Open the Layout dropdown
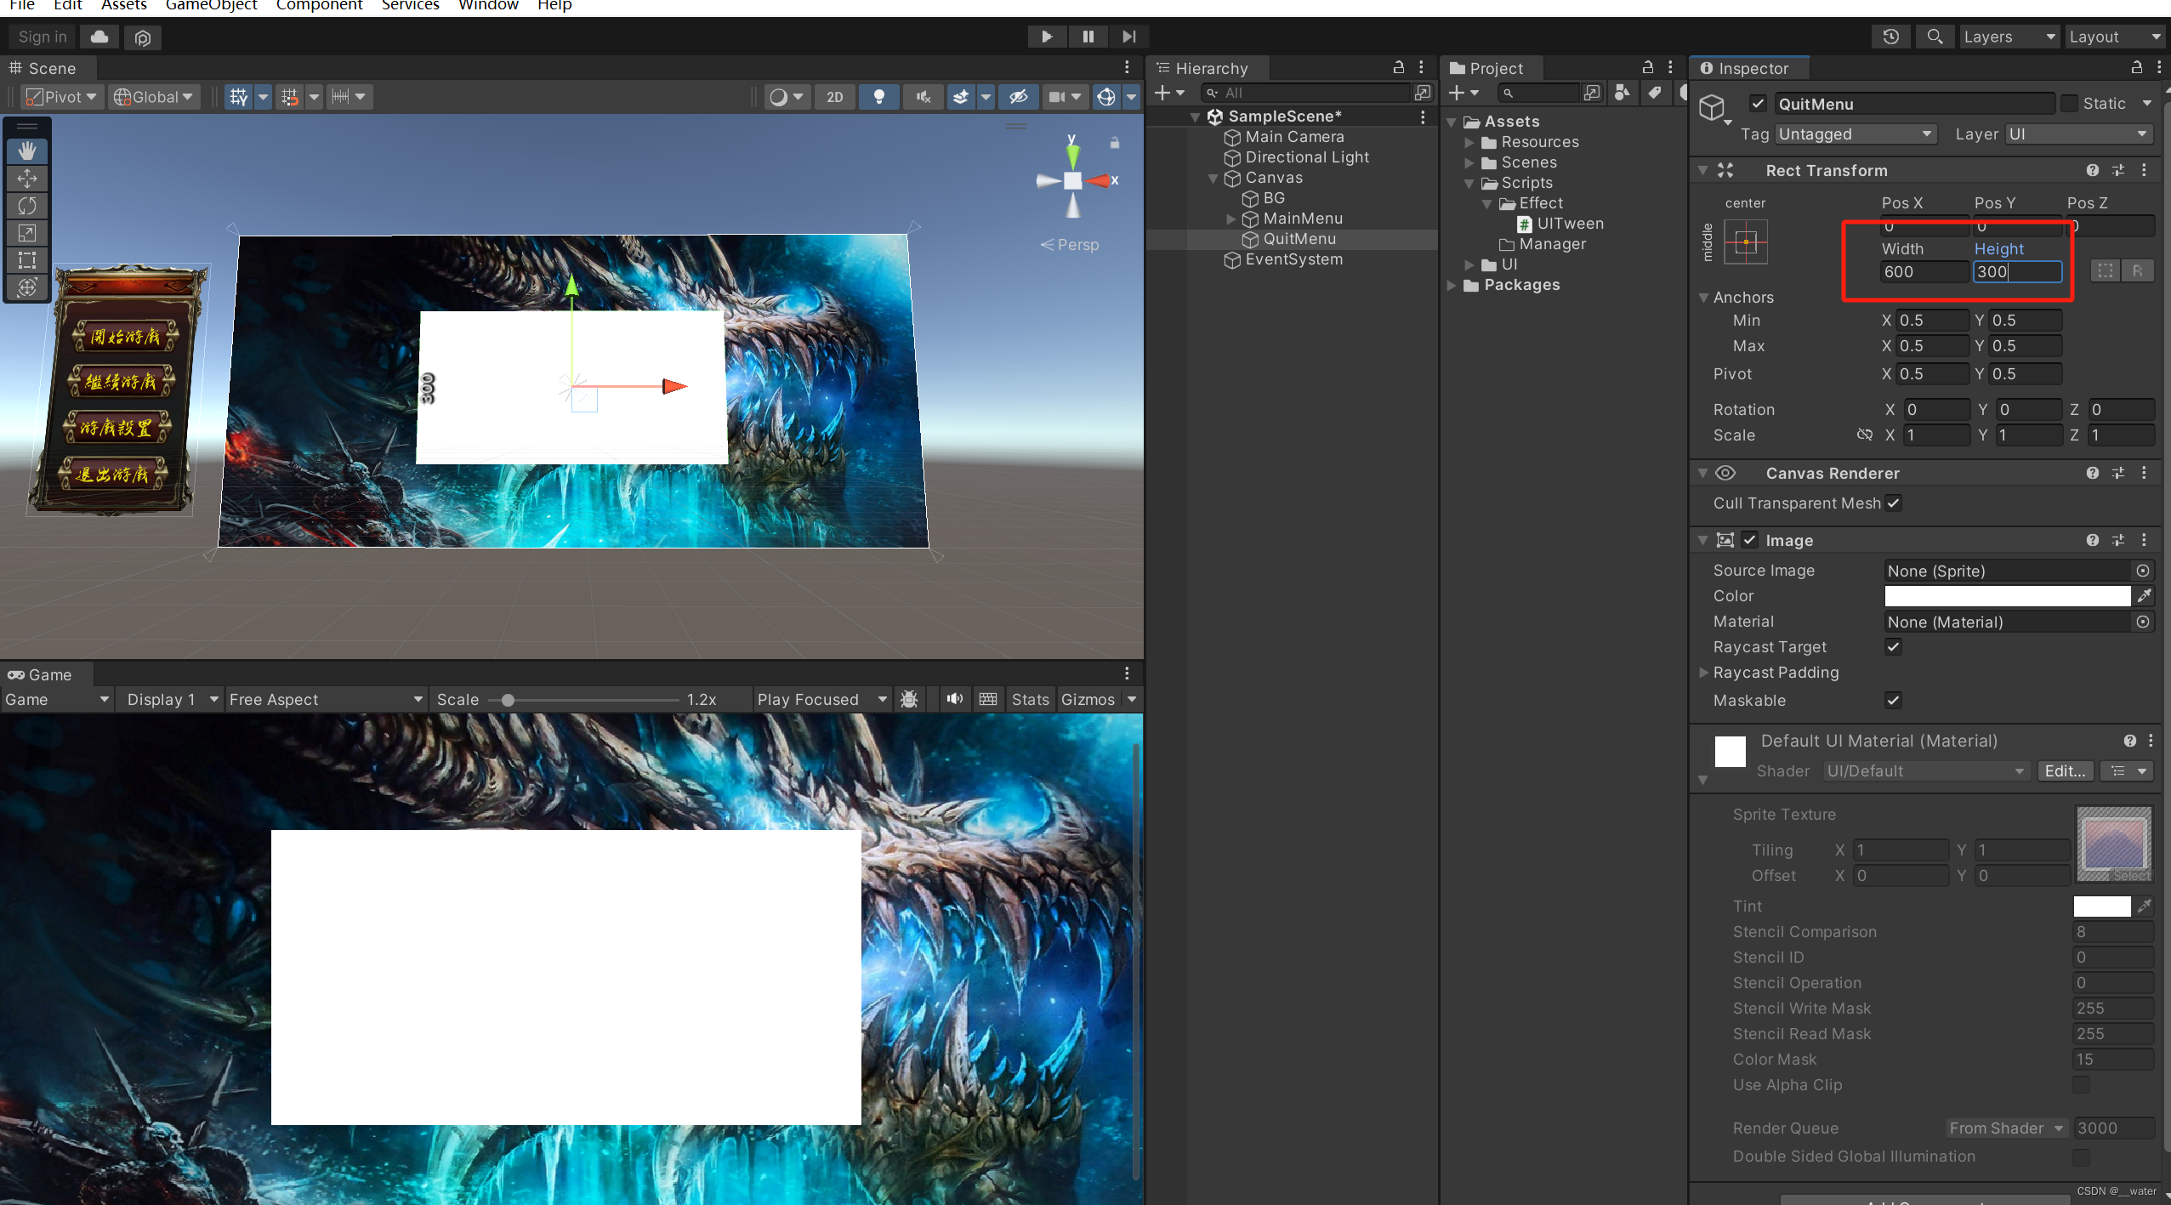Screen dimensions: 2171x1205 pos(2115,37)
